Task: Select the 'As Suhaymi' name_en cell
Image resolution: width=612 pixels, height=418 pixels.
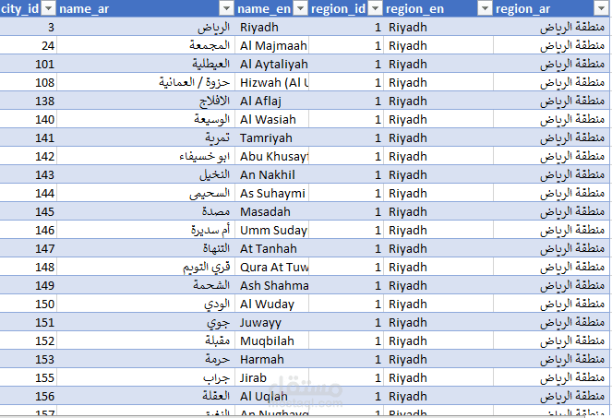Action: pos(271,193)
